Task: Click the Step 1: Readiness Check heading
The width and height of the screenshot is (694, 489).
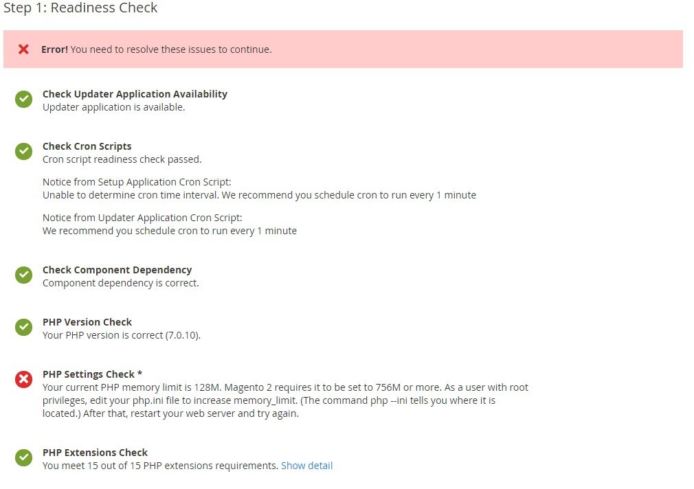Action: point(80,8)
